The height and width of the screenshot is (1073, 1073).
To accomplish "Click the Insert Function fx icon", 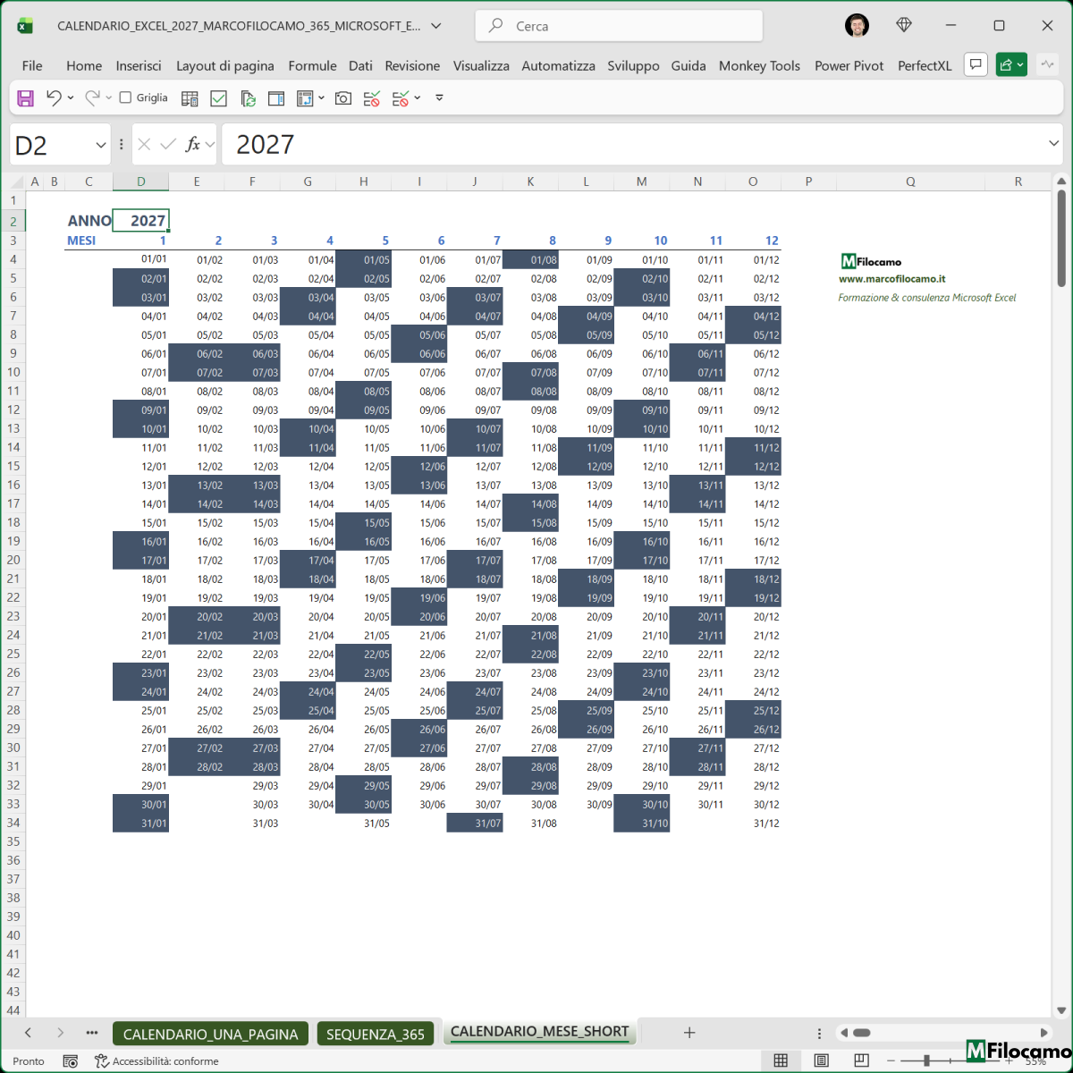I will [x=192, y=144].
